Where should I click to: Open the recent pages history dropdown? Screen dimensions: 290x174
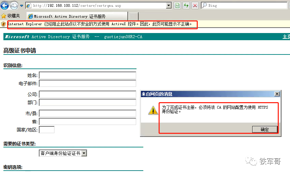point(21,6)
